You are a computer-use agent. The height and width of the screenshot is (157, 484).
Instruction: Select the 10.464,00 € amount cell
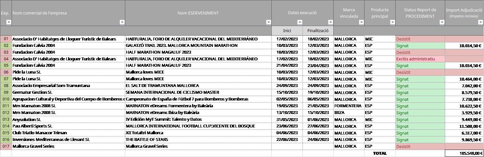point(464,79)
